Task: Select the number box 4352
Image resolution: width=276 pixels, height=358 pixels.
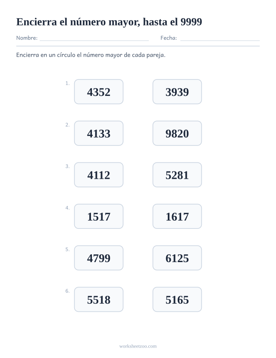Action: click(99, 92)
